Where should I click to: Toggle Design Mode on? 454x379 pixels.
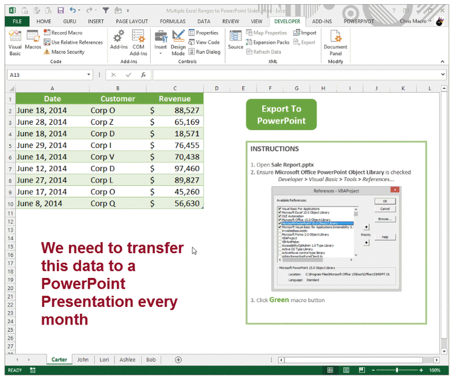(x=178, y=43)
